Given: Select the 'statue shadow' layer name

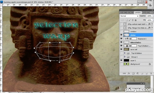Looking at the screenshot, I should 136,42.
